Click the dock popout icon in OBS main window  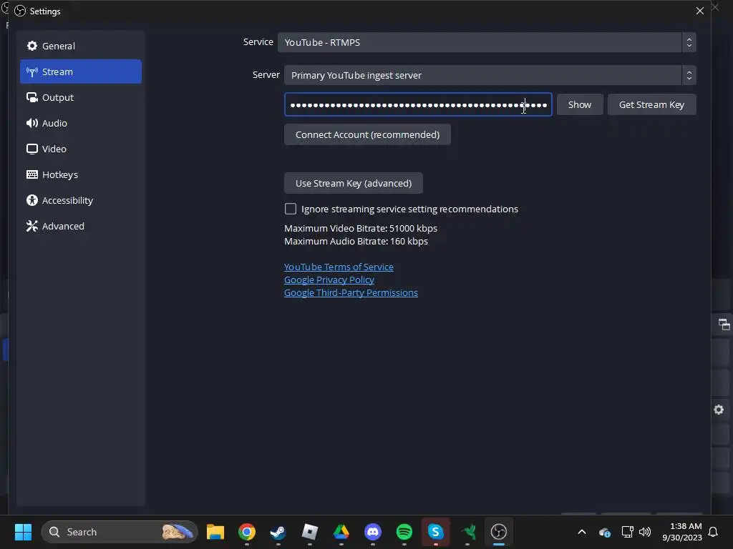pyautogui.click(x=724, y=325)
